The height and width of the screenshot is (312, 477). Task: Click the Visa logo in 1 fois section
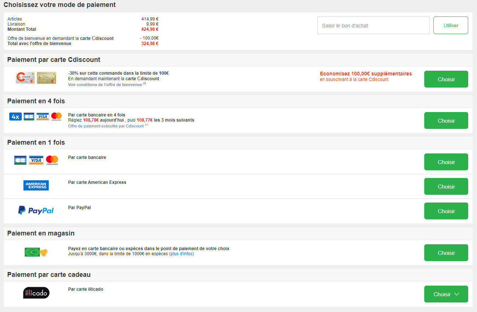(x=36, y=160)
